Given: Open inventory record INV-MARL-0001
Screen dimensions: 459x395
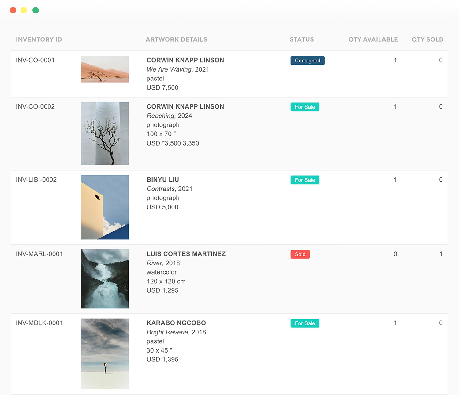Looking at the screenshot, I should (39, 254).
